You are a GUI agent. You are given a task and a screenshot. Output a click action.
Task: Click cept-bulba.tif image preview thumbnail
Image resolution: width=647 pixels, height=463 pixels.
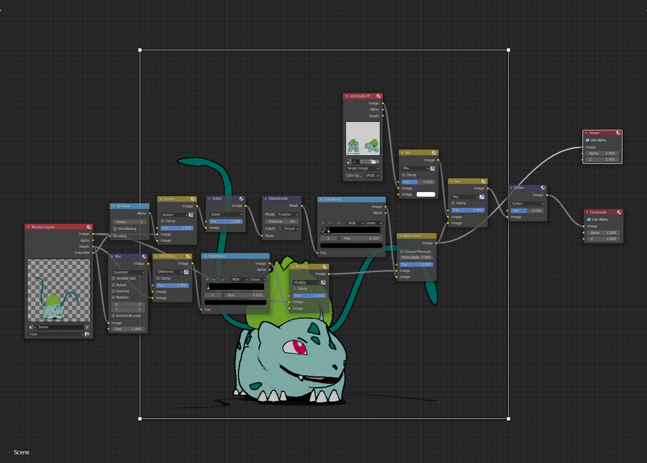(x=363, y=138)
